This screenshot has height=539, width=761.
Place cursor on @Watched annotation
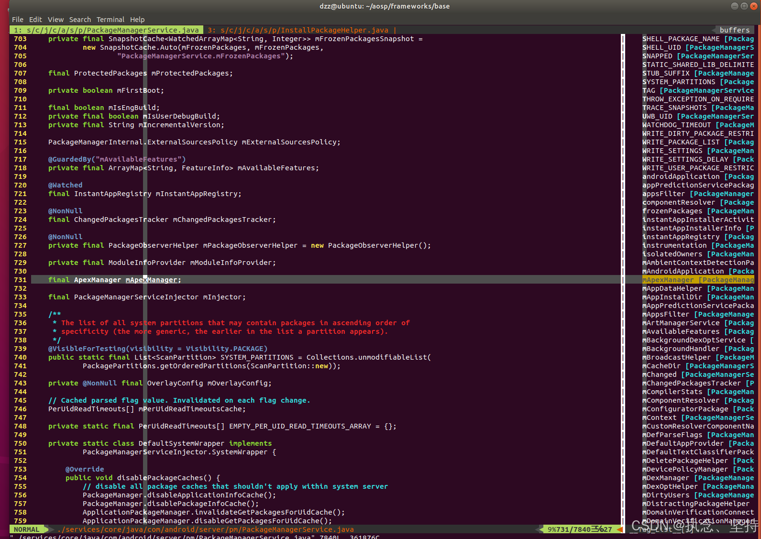click(x=65, y=185)
